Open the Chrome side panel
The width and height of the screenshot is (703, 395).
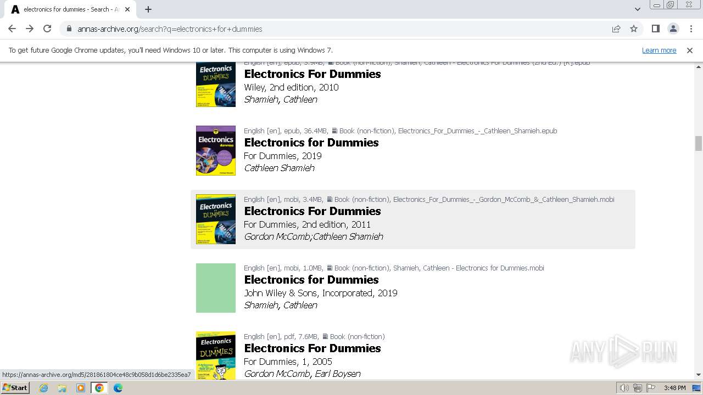(x=655, y=29)
